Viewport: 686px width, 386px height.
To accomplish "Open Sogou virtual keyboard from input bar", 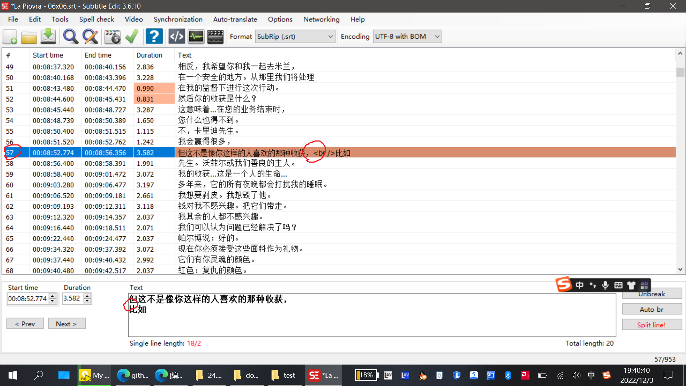I will coord(618,285).
